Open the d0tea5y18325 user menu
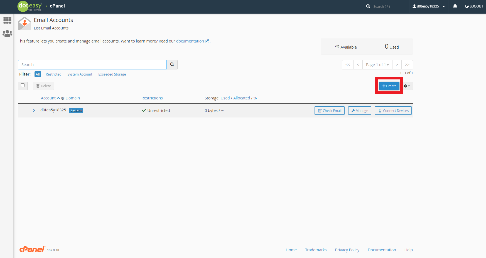The image size is (486, 258). tap(429, 6)
